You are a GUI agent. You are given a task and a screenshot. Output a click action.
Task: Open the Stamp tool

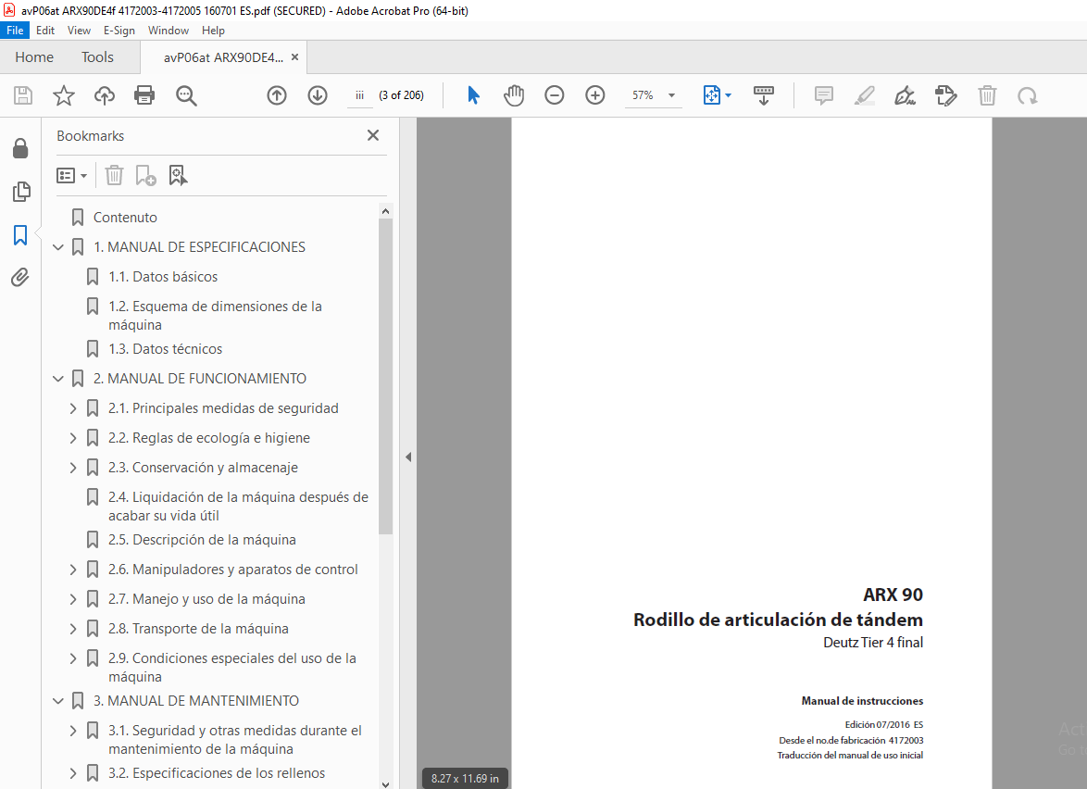coord(945,95)
